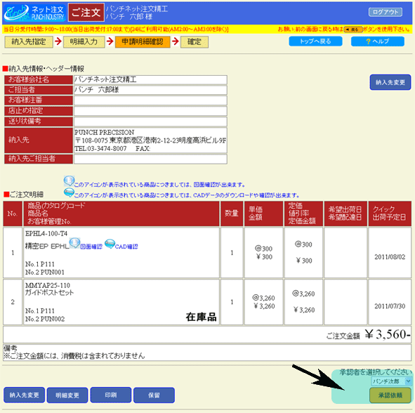Click the No.2 PUN002 management number

click(45, 319)
